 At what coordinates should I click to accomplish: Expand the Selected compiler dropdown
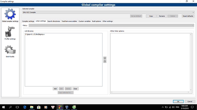108,12
